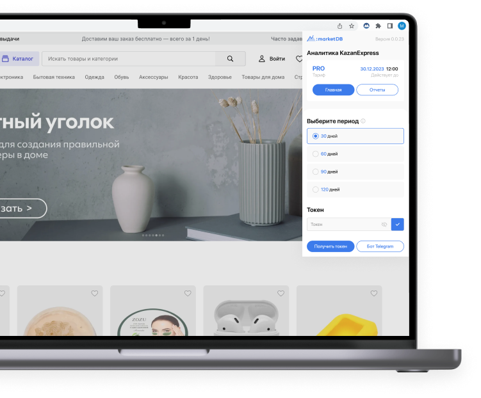Screen dimensions: 481x398
Task: Click Получить токен button
Action: pos(330,246)
